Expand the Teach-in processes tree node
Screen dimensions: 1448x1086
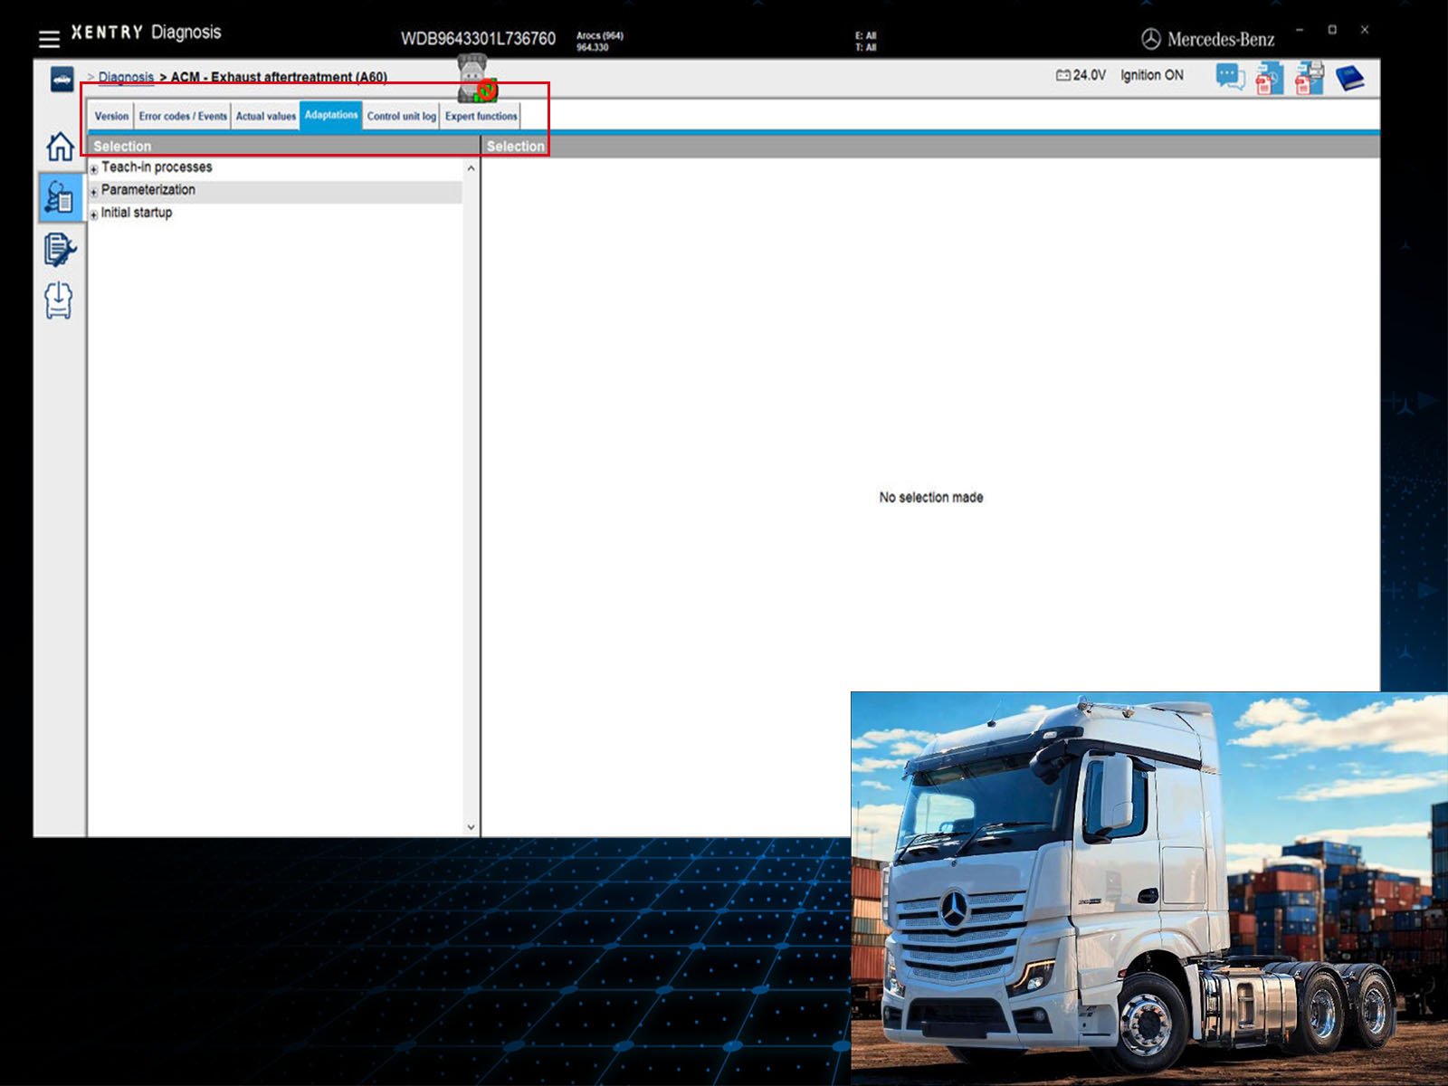pos(94,169)
